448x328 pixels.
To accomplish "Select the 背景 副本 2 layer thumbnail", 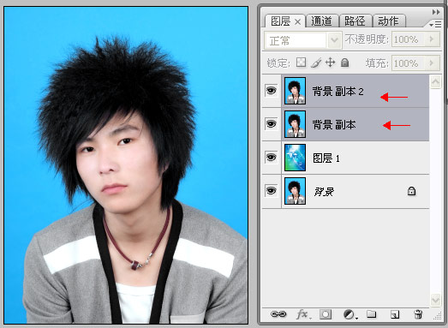I will click(296, 91).
